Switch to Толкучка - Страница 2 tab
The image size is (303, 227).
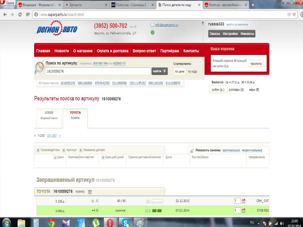pos(133,5)
